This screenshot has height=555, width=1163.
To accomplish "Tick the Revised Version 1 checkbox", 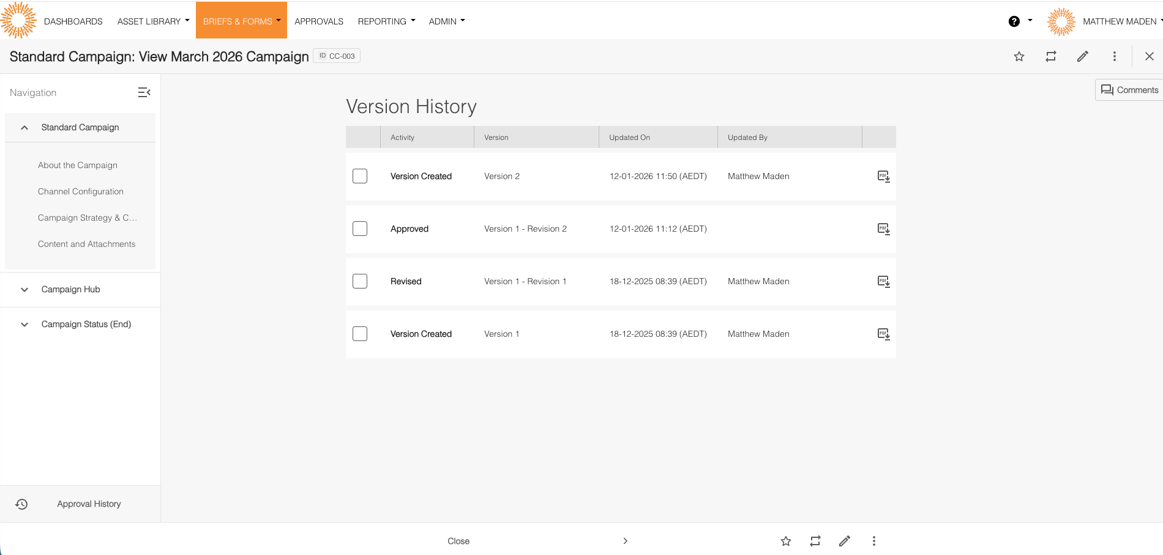I will pyautogui.click(x=360, y=281).
